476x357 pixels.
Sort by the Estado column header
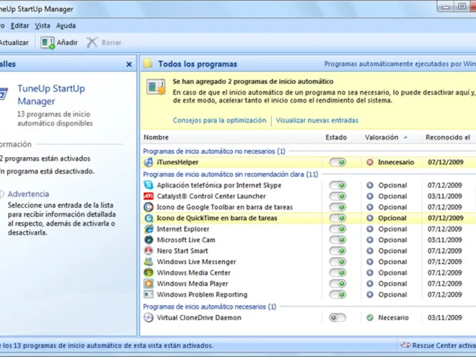pos(342,137)
